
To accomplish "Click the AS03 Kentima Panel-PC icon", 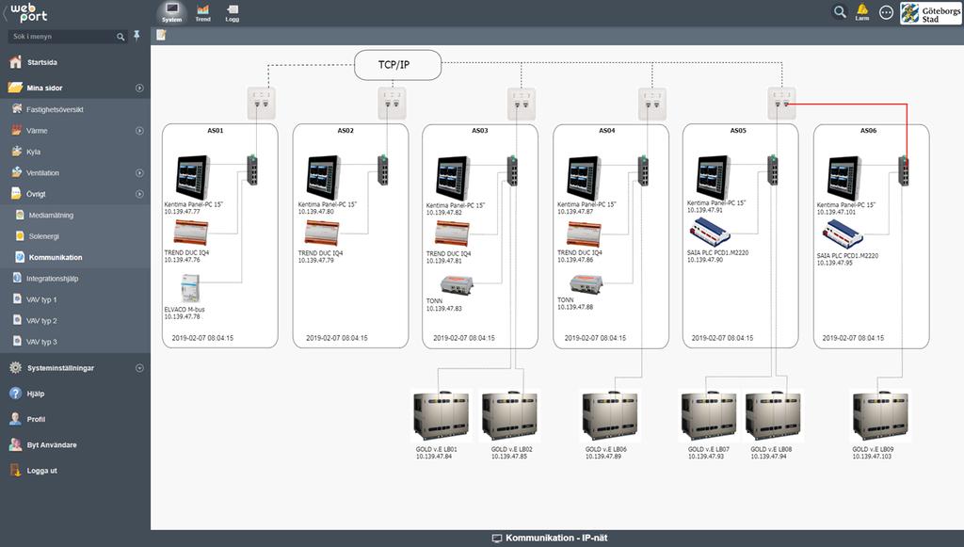I will (x=454, y=178).
